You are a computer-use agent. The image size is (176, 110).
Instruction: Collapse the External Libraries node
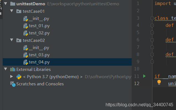[6, 69]
